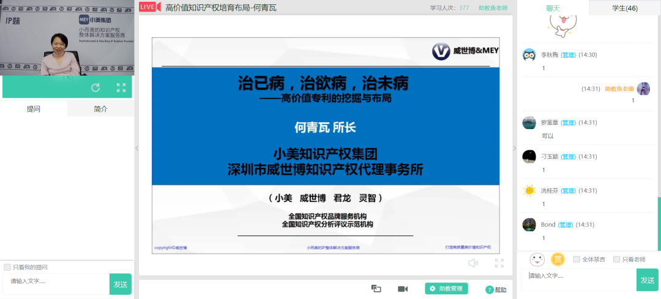Send the question with left 发送 button
This screenshot has height=299, width=661.
pyautogui.click(x=121, y=284)
